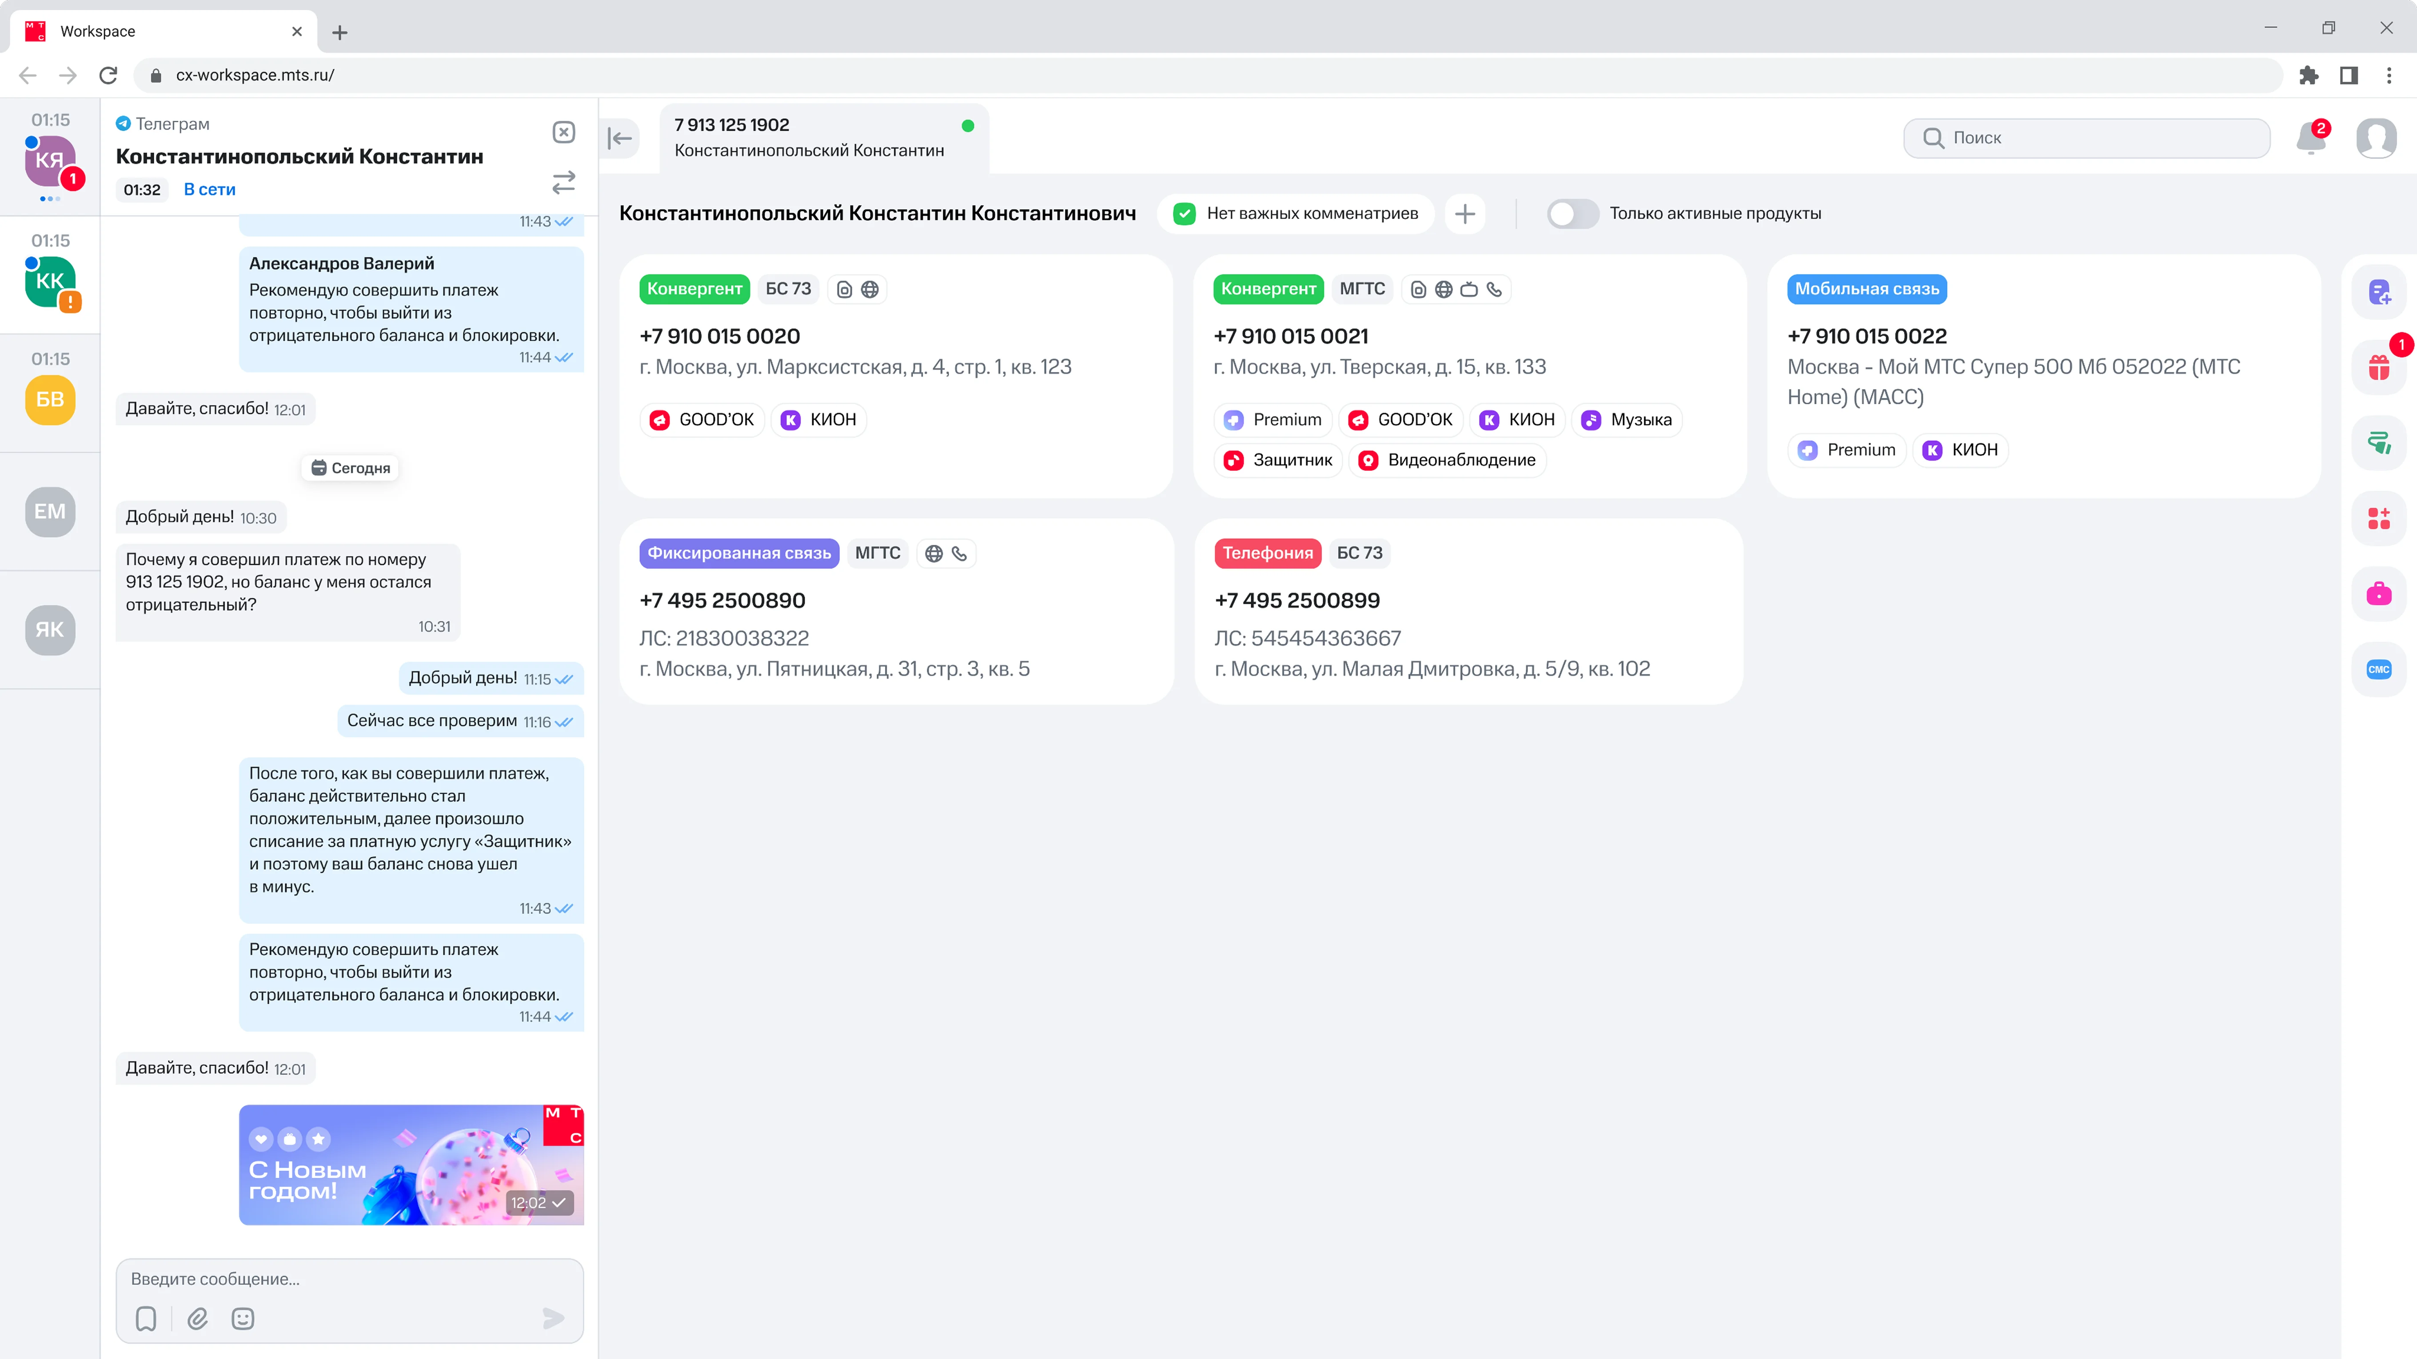Toggle Только активные продукты switch

(1572, 214)
